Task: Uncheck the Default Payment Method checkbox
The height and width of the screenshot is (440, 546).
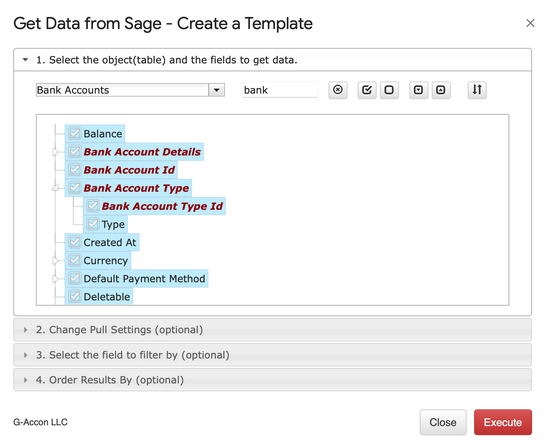Action: pyautogui.click(x=75, y=278)
